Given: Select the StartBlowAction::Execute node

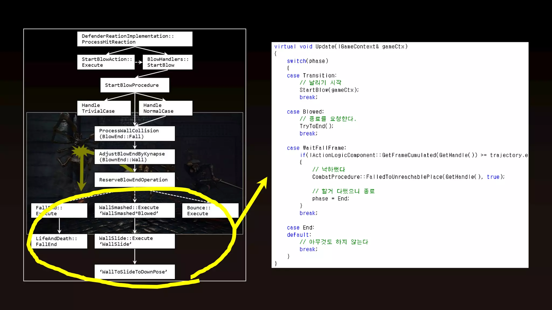Looking at the screenshot, I should [106, 62].
